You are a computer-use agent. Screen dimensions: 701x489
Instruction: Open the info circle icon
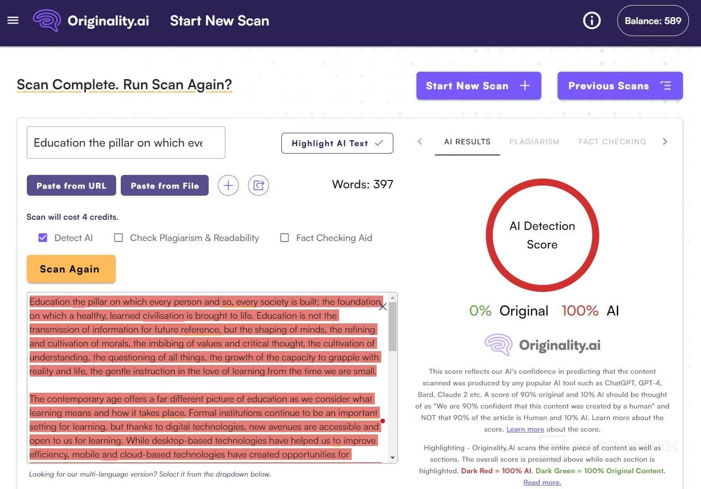click(592, 20)
